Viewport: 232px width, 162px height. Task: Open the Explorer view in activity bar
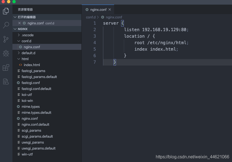(x=6, y=11)
